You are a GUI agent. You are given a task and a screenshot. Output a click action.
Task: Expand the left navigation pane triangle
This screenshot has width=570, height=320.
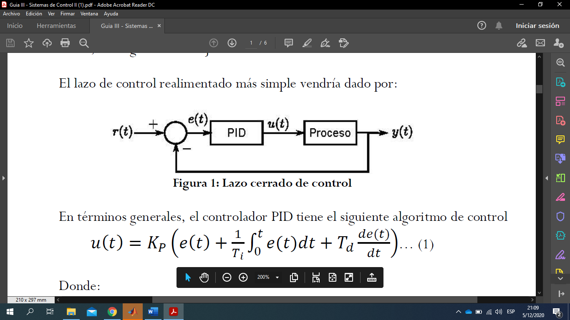[x=3, y=178]
